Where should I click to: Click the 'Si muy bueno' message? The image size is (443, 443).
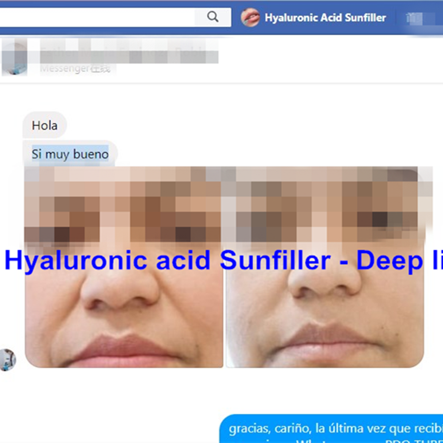pos(70,154)
